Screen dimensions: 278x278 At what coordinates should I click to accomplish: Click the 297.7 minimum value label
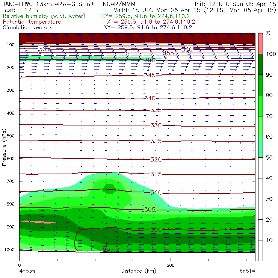111,250
